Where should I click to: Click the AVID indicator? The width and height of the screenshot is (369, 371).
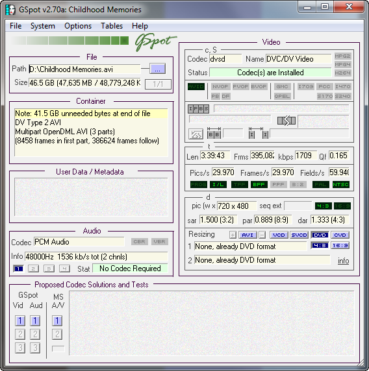196,86
